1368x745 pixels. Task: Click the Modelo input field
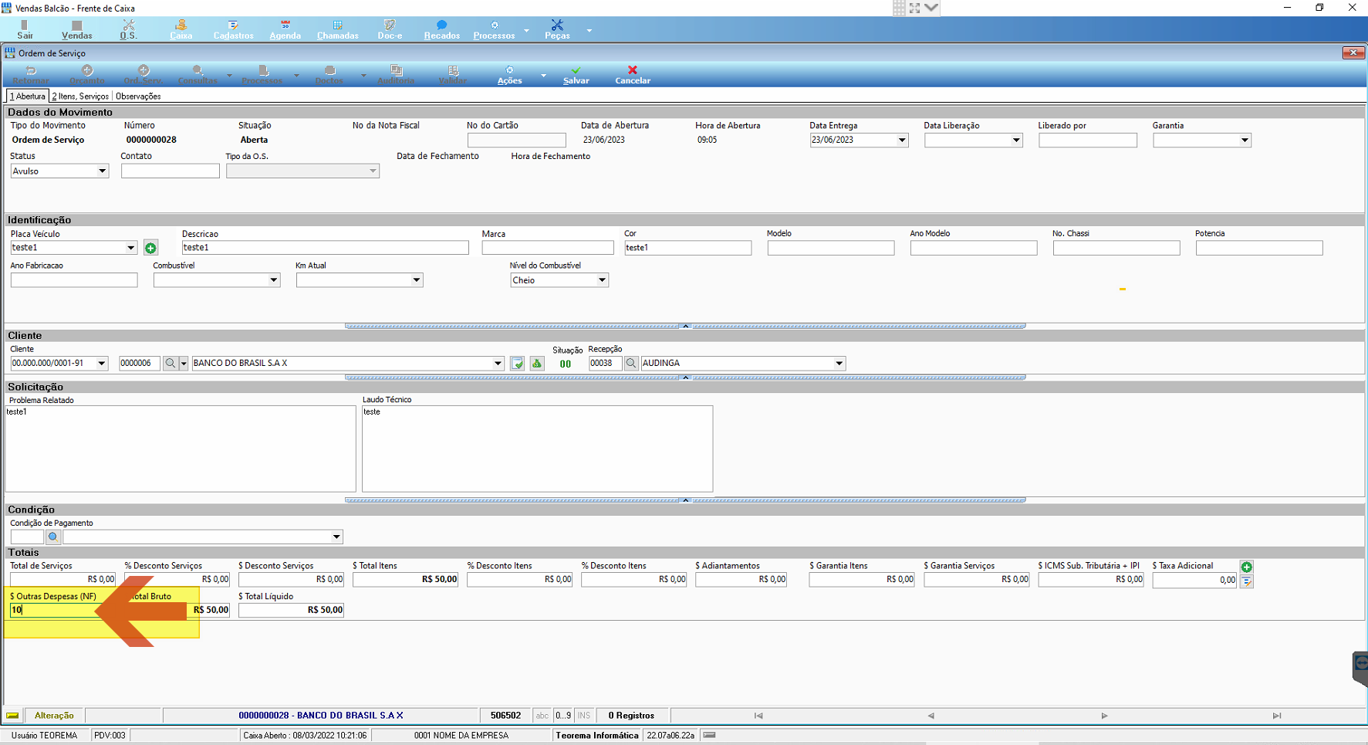[x=830, y=248]
